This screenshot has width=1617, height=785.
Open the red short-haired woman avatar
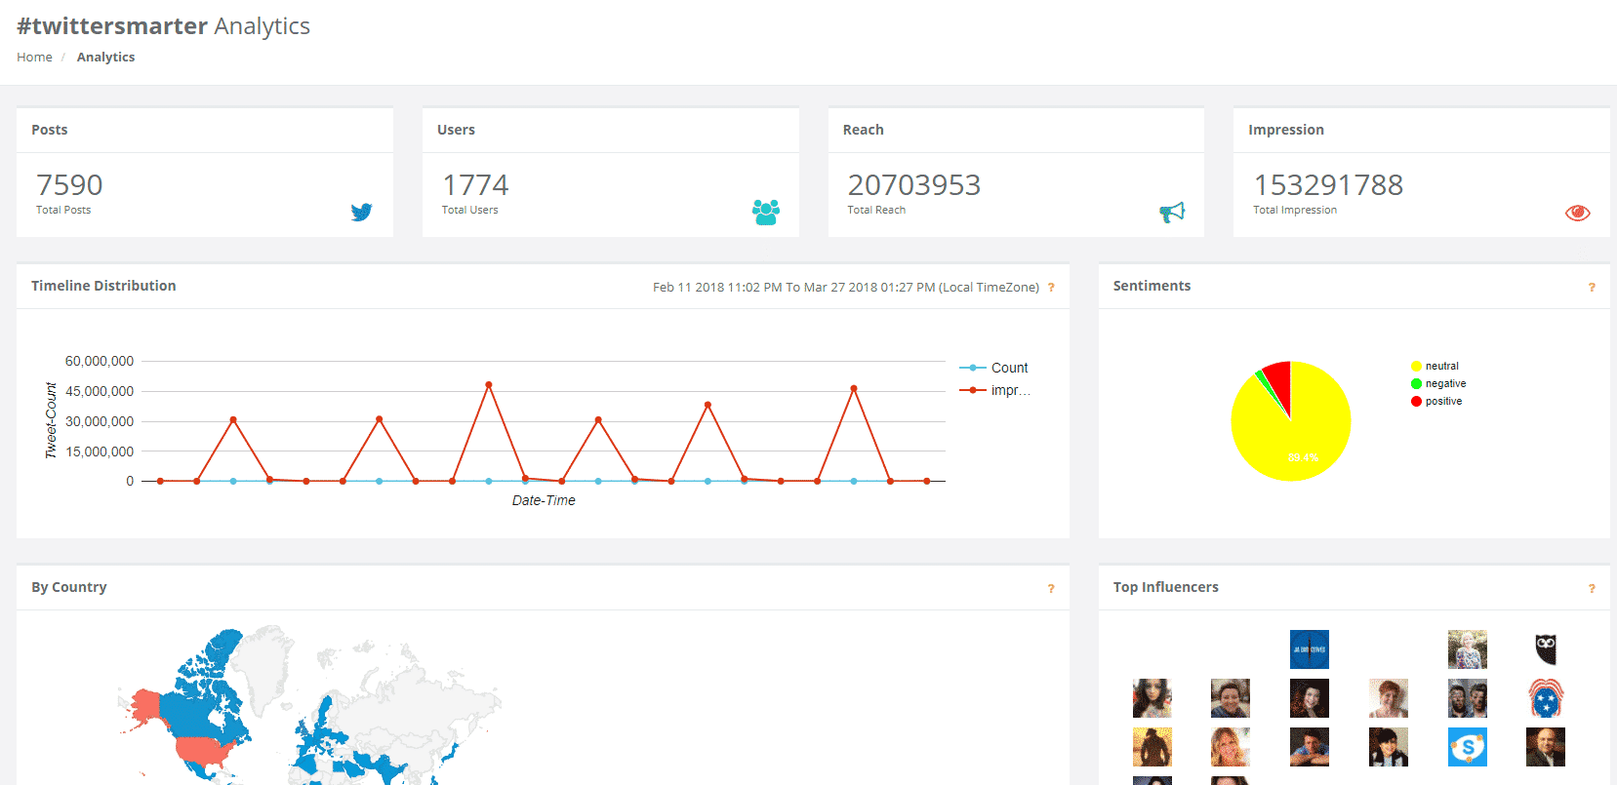click(1389, 698)
